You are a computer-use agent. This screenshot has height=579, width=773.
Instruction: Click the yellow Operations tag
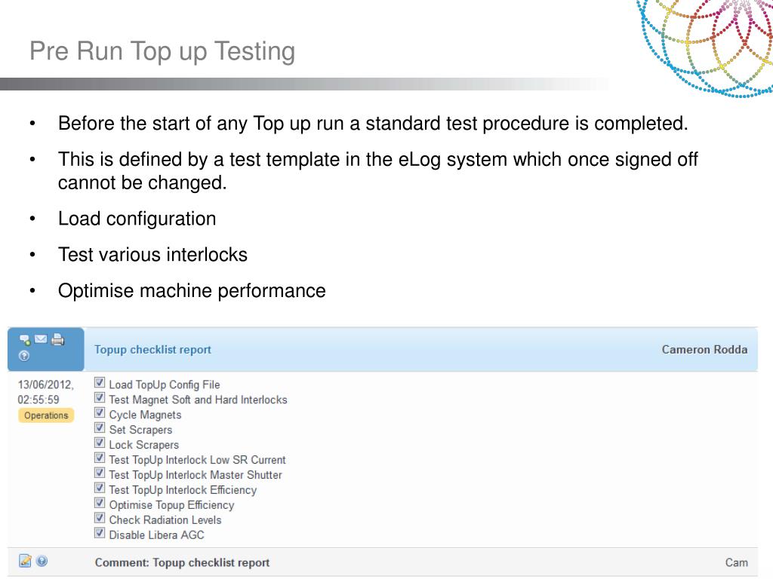coord(46,415)
